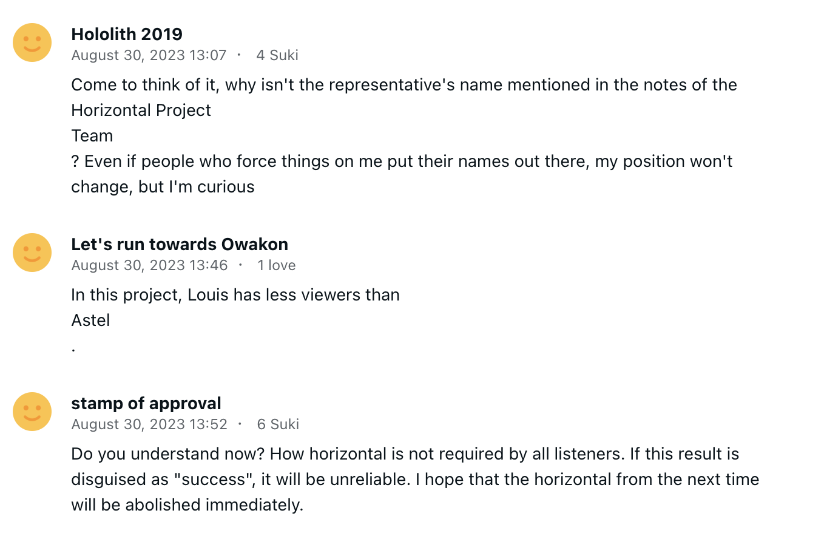Click the August 30, 2023 13:07 timestamp
The image size is (824, 533).
pos(149,55)
